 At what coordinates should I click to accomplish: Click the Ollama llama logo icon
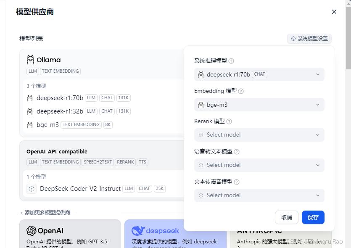pos(30,60)
